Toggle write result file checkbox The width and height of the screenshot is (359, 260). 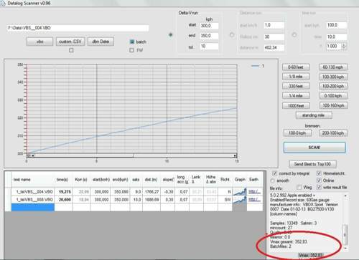point(319,187)
